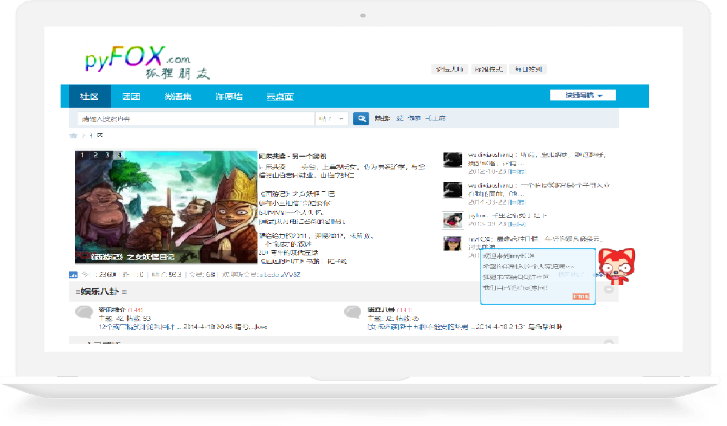Viewport: 727px width, 426px height.
Task: Open the pyfox user avatar
Action: [453, 220]
